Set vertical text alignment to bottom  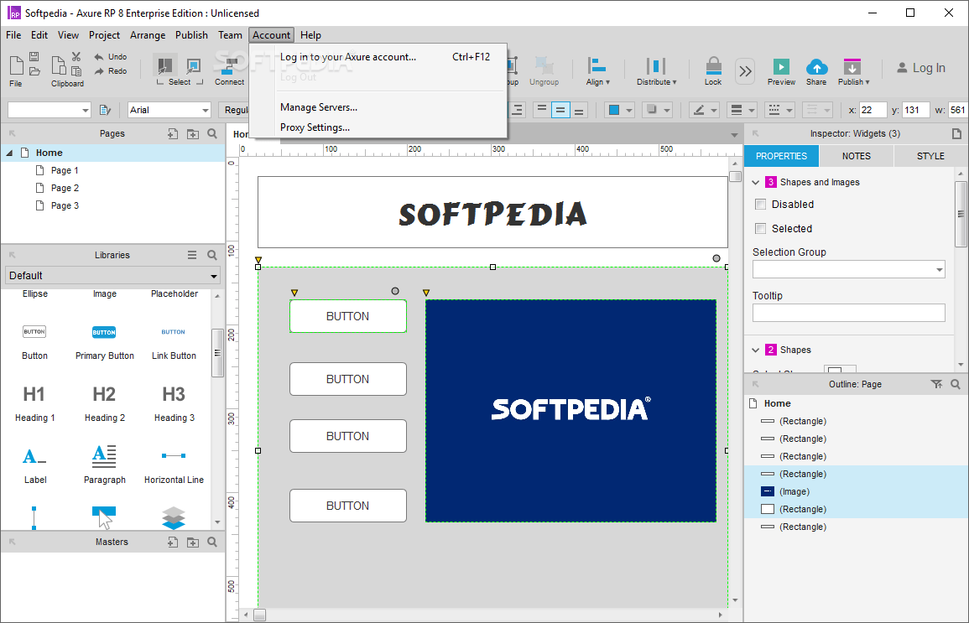click(x=579, y=110)
